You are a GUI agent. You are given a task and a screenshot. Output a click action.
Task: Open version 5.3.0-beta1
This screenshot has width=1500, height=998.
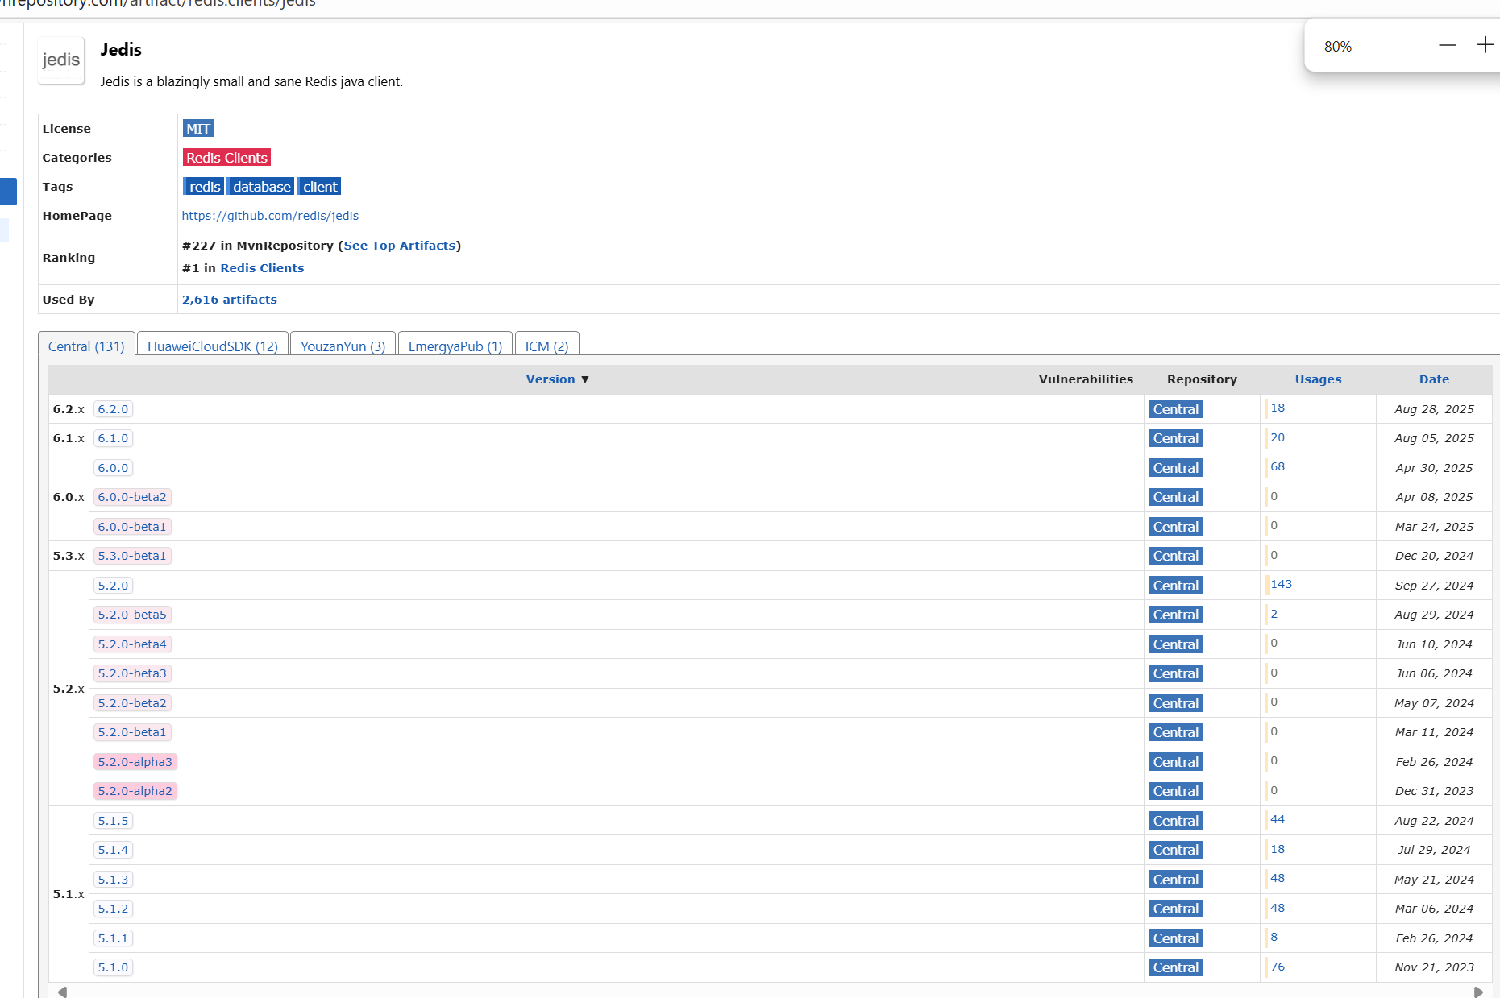coord(132,556)
